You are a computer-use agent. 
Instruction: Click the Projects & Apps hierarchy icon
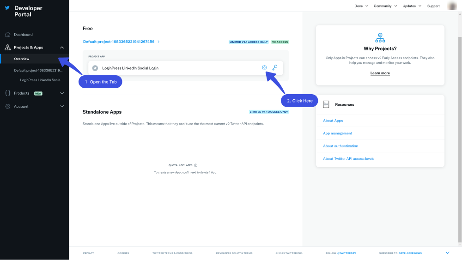coord(8,48)
